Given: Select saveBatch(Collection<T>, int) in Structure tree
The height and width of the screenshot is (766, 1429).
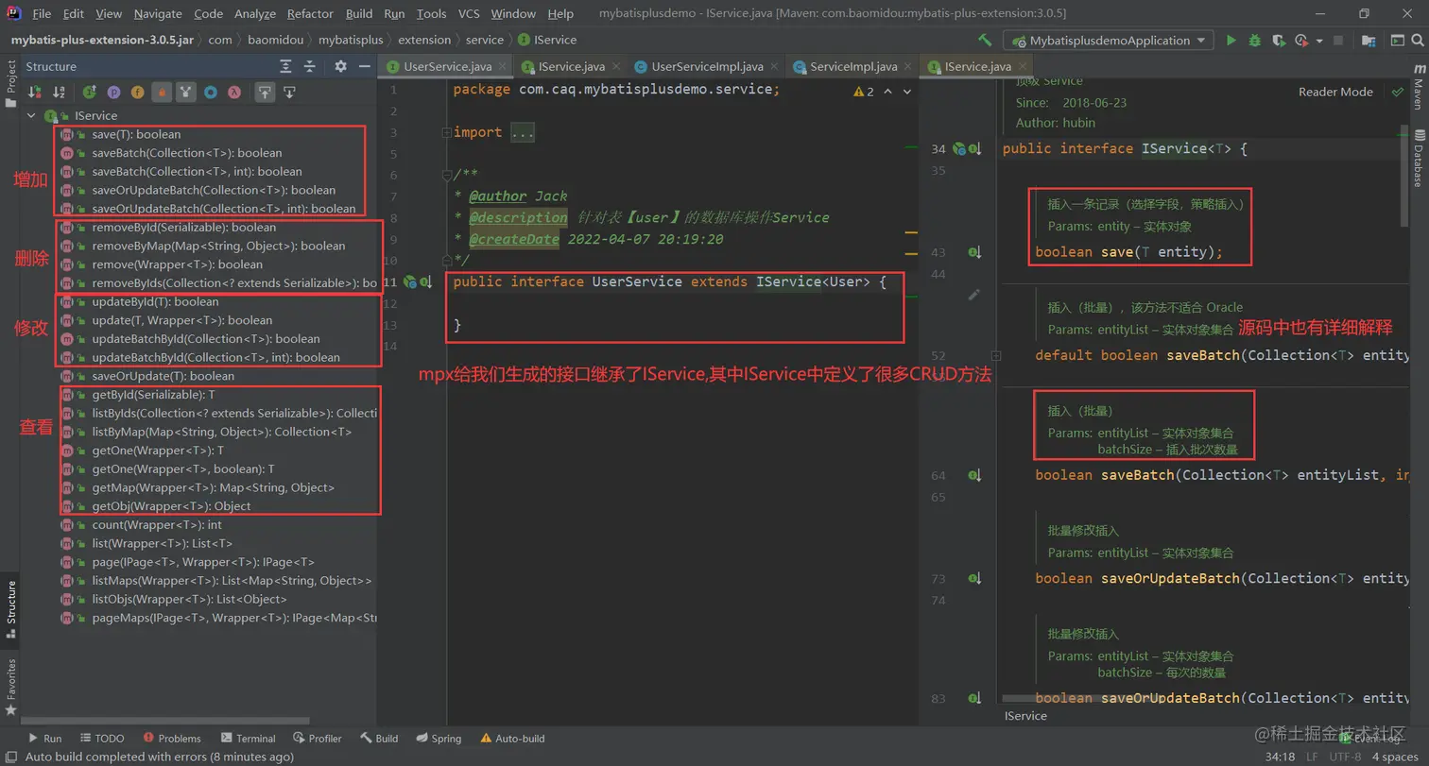Looking at the screenshot, I should pos(197,171).
